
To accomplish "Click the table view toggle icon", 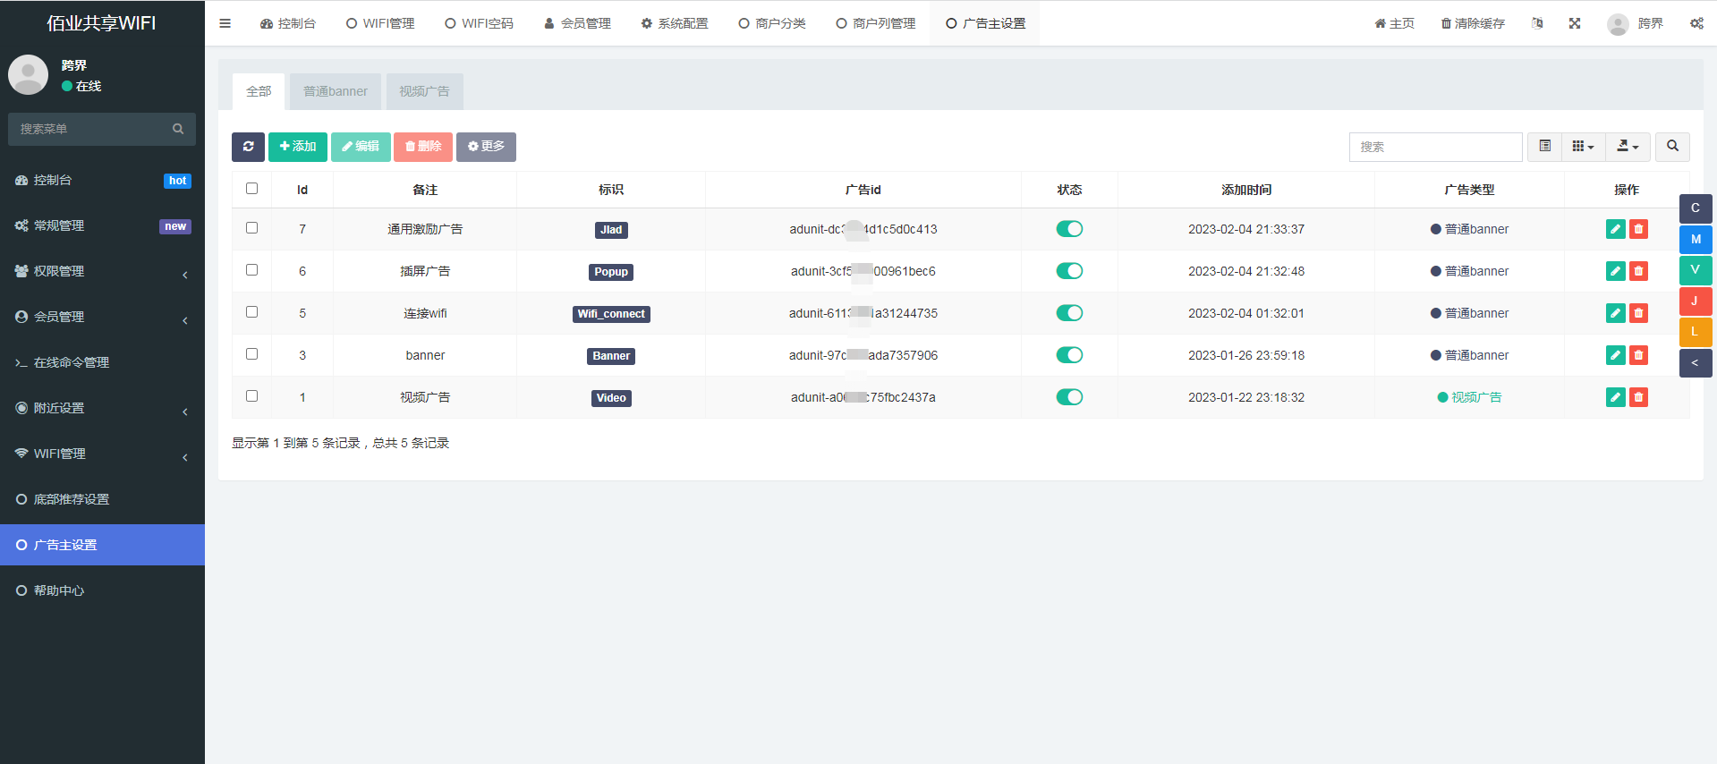I will pyautogui.click(x=1544, y=147).
